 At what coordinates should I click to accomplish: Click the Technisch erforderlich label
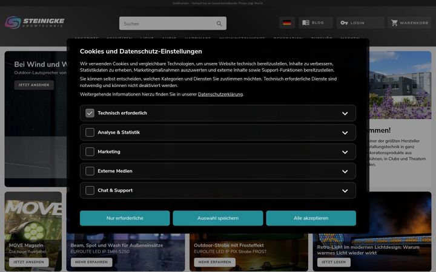[122, 113]
